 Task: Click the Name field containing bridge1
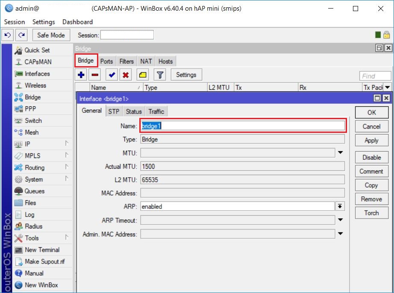tap(243, 126)
